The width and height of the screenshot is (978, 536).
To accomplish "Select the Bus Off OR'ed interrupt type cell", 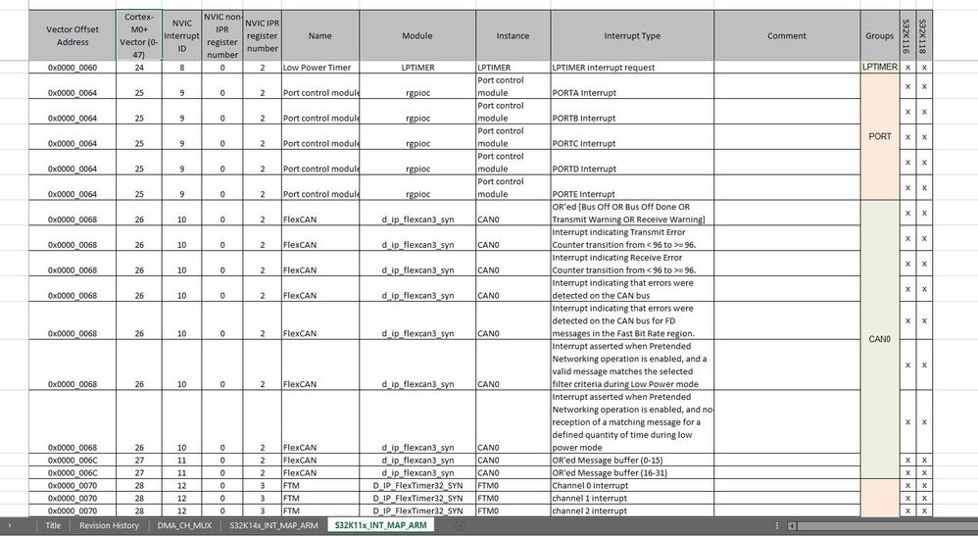I will tap(632, 213).
